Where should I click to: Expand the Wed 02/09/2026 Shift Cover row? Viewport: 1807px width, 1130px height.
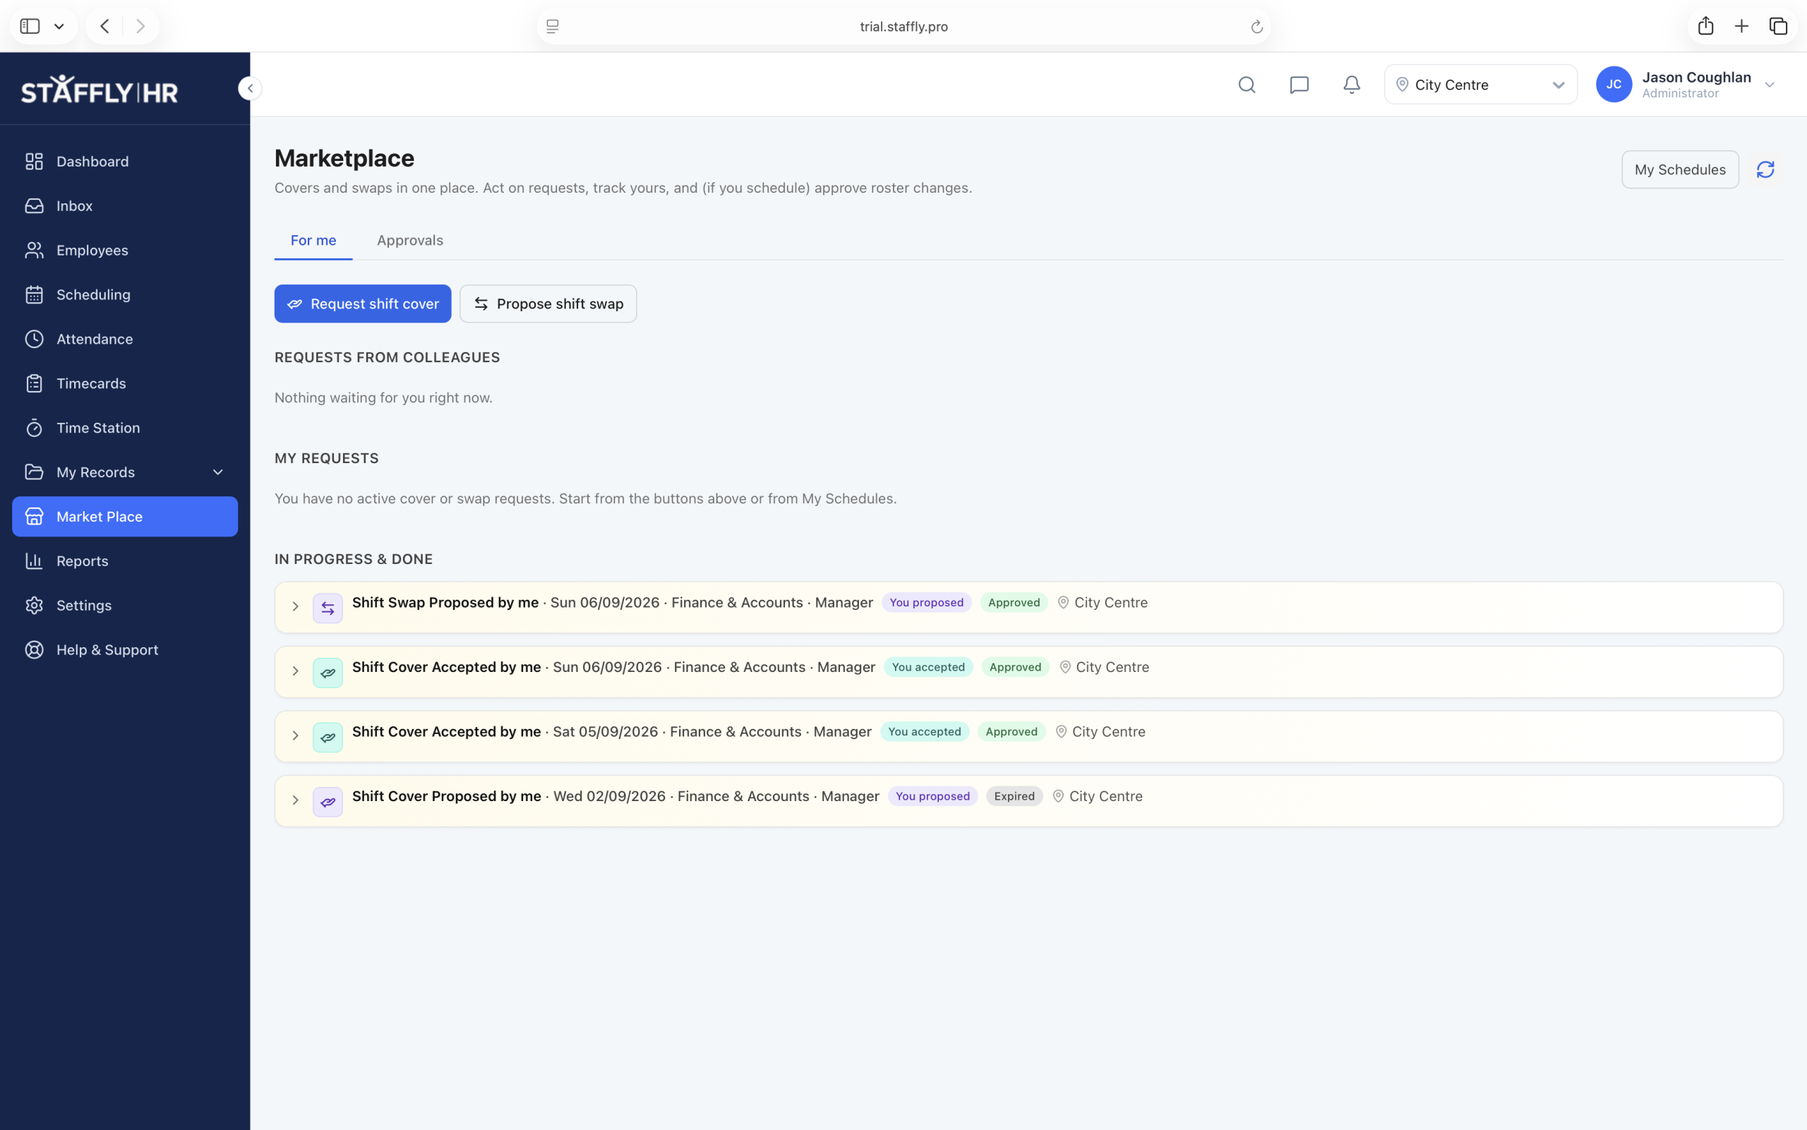click(x=295, y=800)
